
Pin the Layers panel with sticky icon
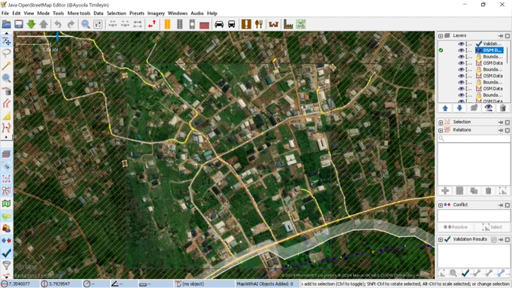(x=501, y=36)
